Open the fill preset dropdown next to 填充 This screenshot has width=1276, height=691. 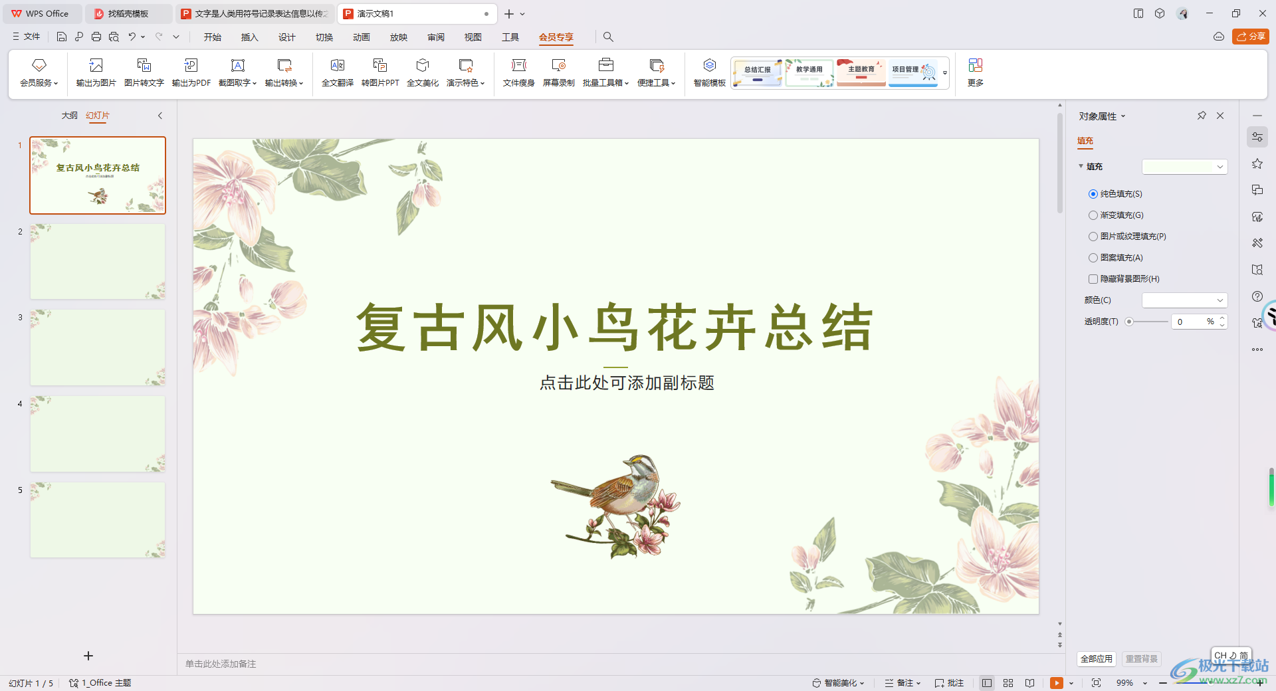pyautogui.click(x=1184, y=167)
